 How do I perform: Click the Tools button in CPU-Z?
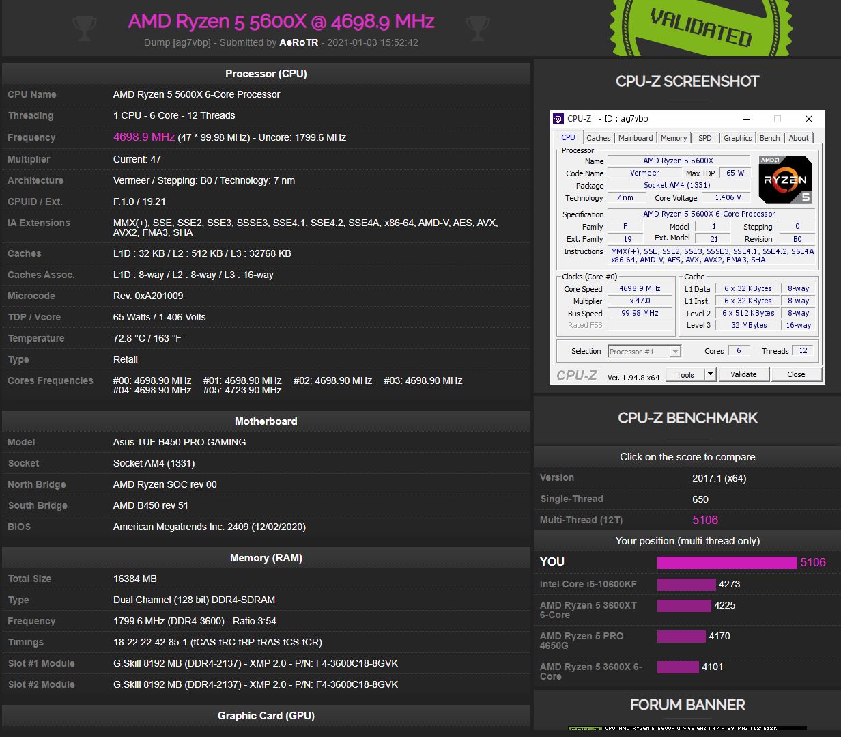tap(685, 374)
